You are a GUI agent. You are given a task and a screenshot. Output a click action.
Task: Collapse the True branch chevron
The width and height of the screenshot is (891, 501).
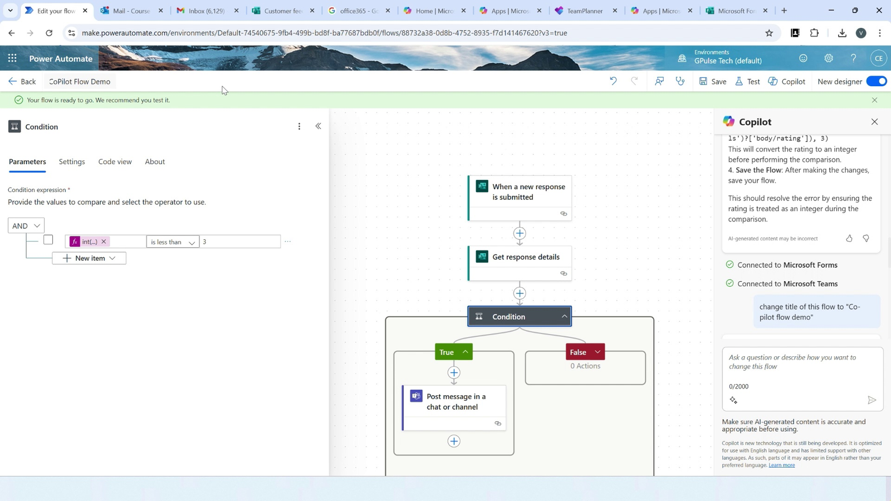click(x=465, y=352)
